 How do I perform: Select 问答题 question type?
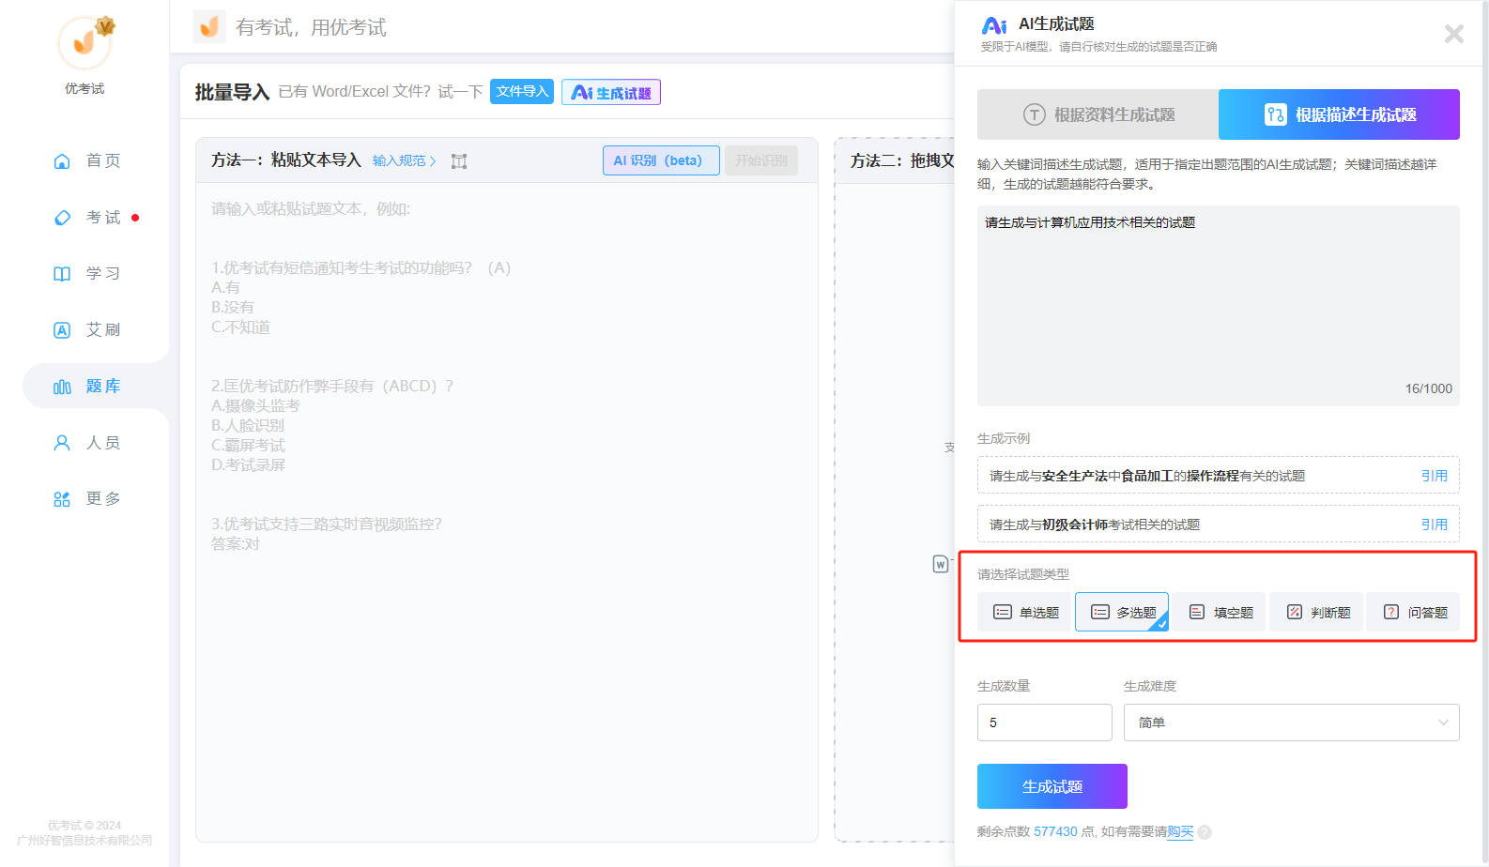(x=1413, y=612)
